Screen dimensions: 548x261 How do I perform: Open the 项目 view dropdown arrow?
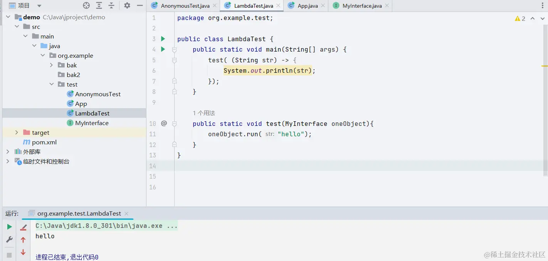point(39,6)
